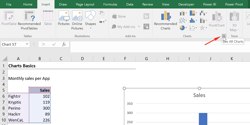Screen dimensions: 250x125
Task: Open the Formulas ribbon tab
Action: point(110,4)
